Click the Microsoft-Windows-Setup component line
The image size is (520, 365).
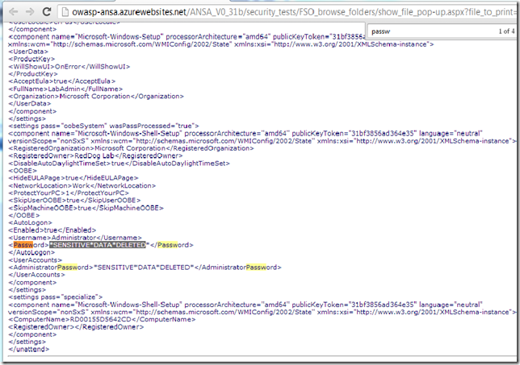pyautogui.click(x=221, y=40)
